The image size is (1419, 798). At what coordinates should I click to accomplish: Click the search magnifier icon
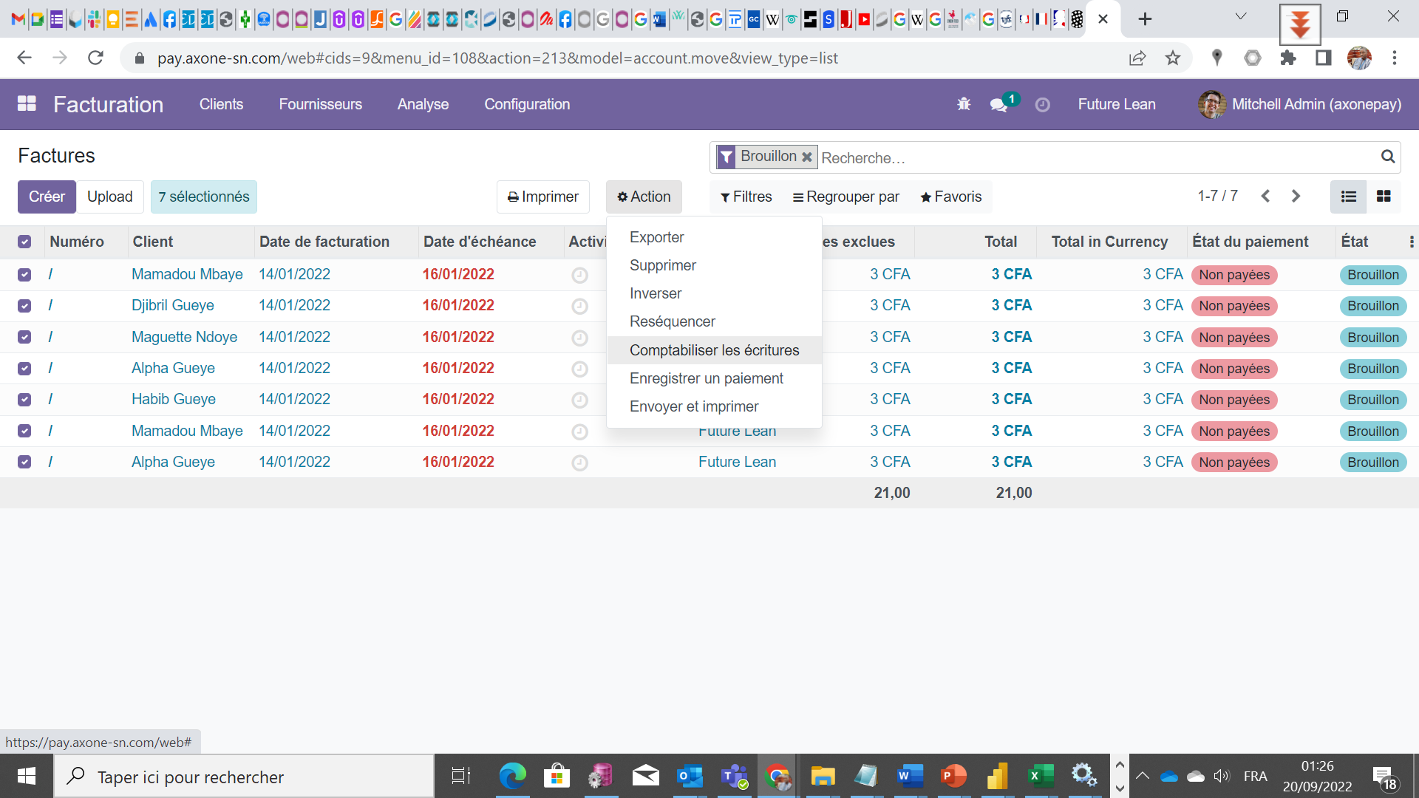[x=1387, y=157]
